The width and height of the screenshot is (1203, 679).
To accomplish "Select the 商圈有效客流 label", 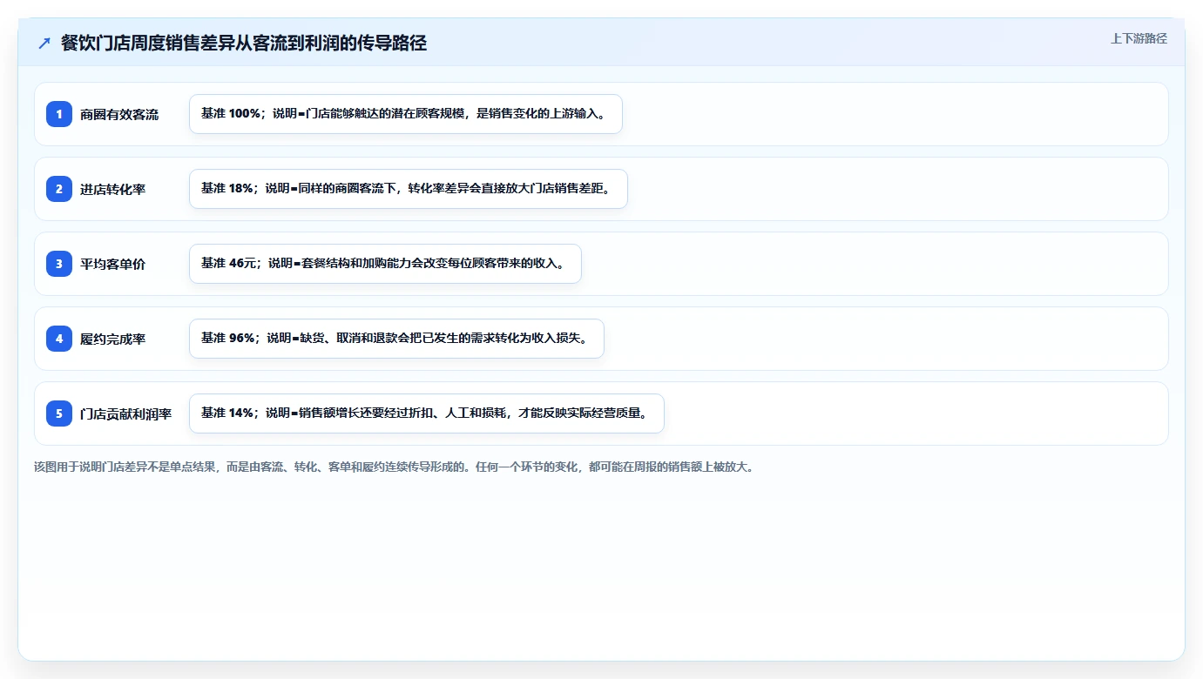I will (x=119, y=114).
